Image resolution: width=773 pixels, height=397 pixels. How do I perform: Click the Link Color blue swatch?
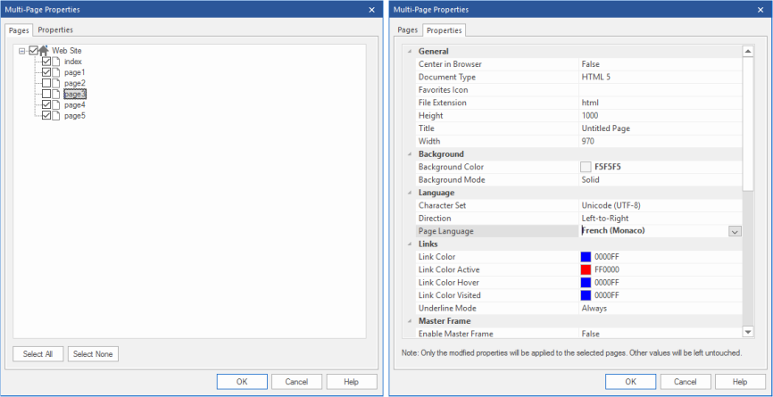pos(586,257)
